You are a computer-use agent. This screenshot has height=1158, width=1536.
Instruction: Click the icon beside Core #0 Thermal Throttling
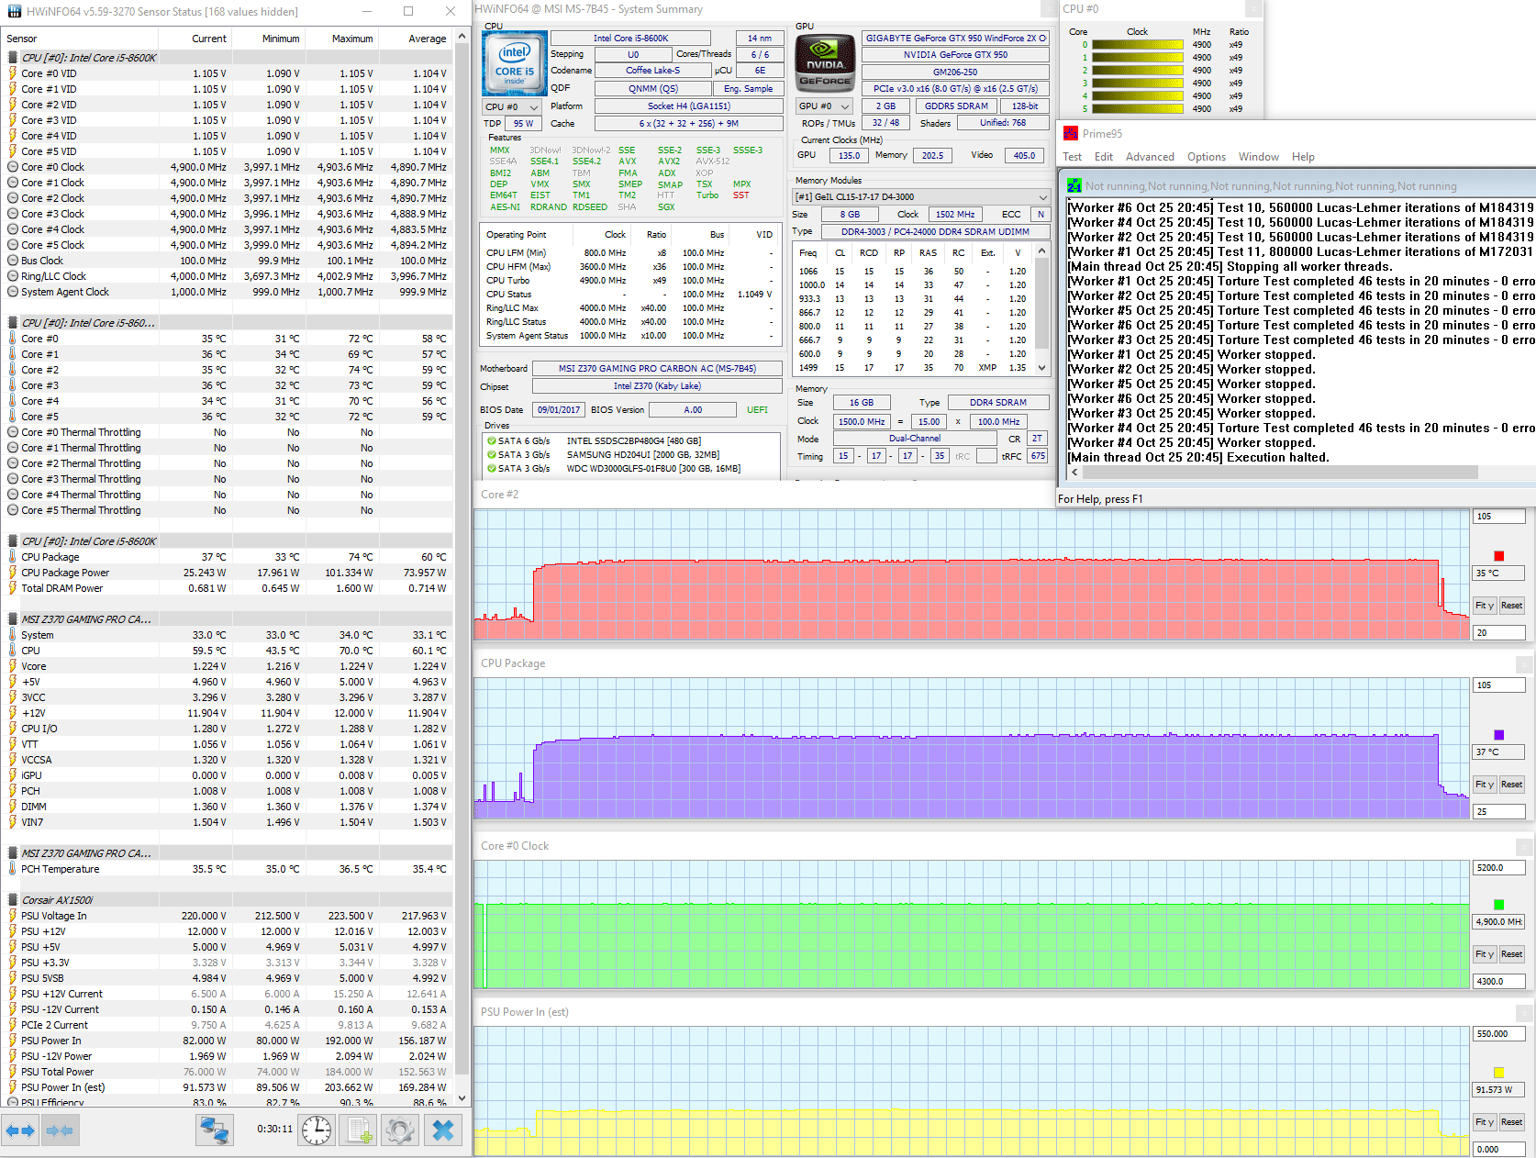pyautogui.click(x=13, y=432)
